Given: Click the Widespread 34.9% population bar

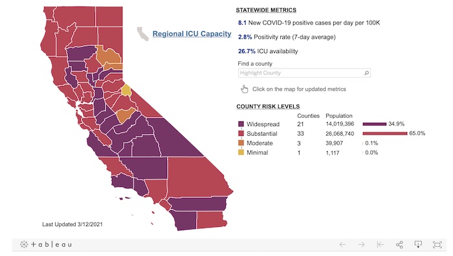Looking at the screenshot, I should tap(375, 124).
